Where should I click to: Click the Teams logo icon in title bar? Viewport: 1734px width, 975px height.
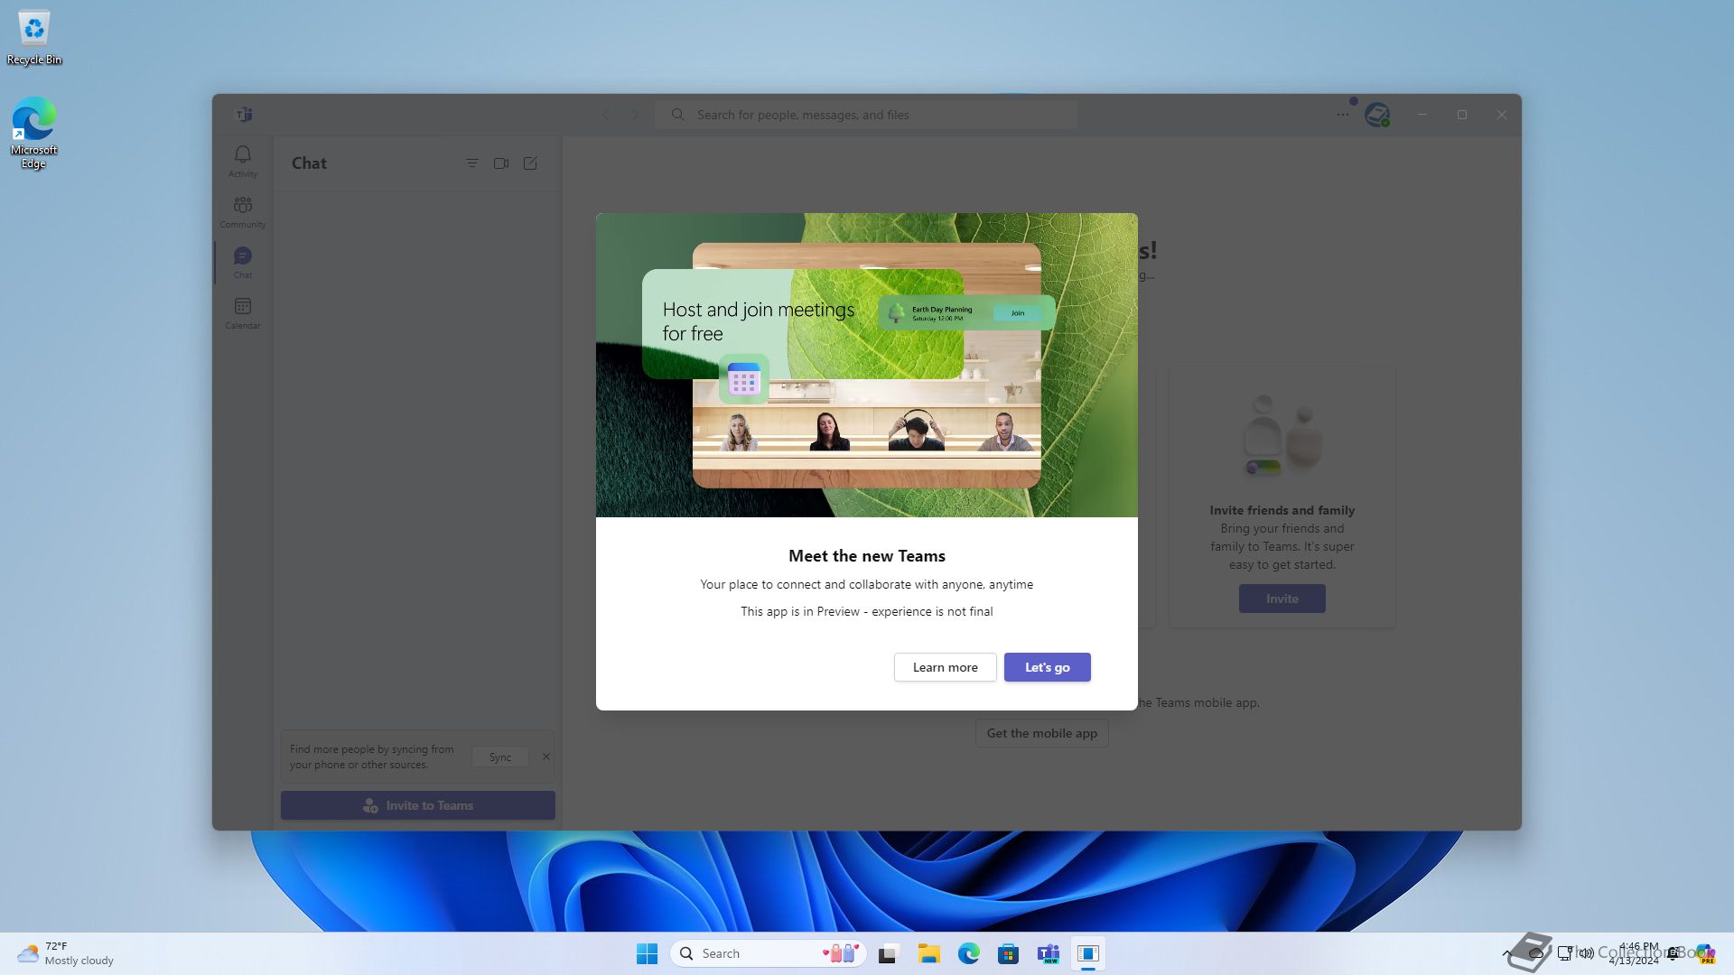click(244, 115)
